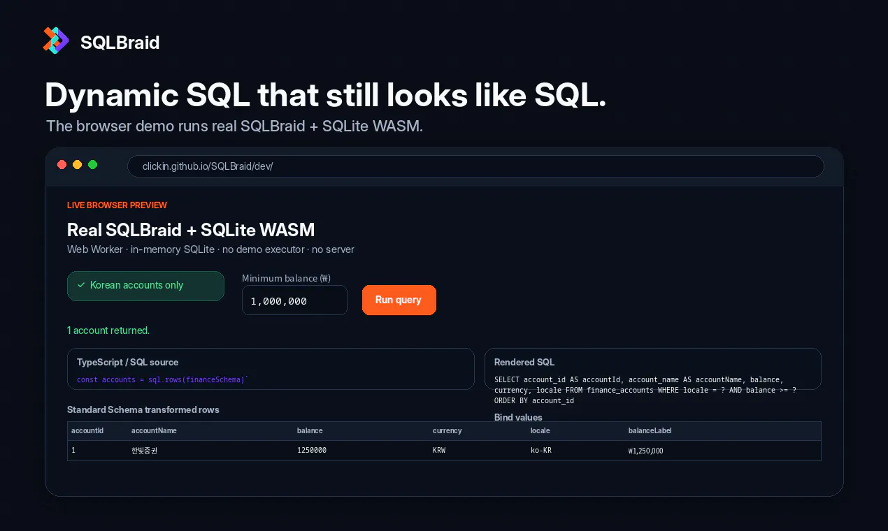Viewport: 888px width, 531px height.
Task: Click the Standard Schema transformed rows label
Action: (143, 409)
